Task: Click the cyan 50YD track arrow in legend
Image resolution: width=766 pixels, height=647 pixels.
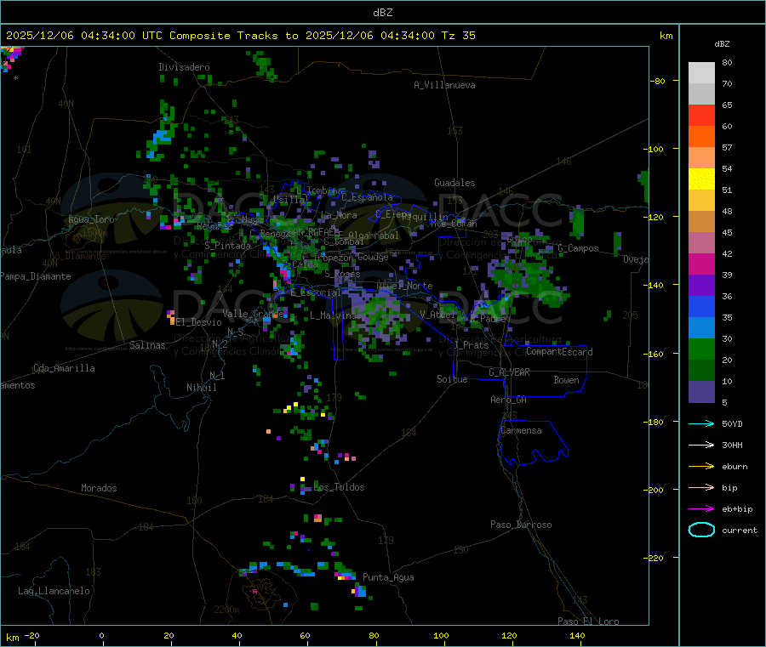Action: coord(701,423)
